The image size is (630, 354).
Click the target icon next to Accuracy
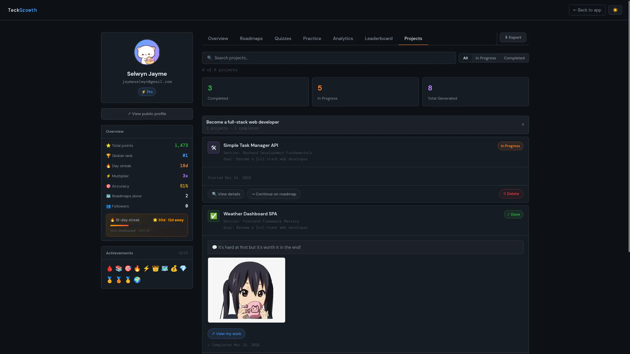pyautogui.click(x=108, y=186)
